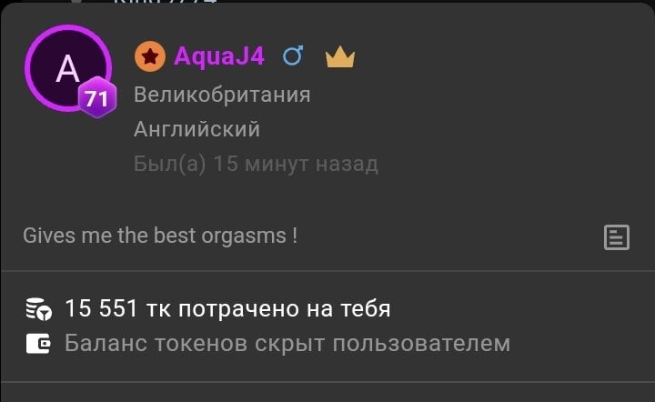Click the partially hidden text above the panel
Viewport: 655px width, 402px height.
pyautogui.click(x=165, y=2)
